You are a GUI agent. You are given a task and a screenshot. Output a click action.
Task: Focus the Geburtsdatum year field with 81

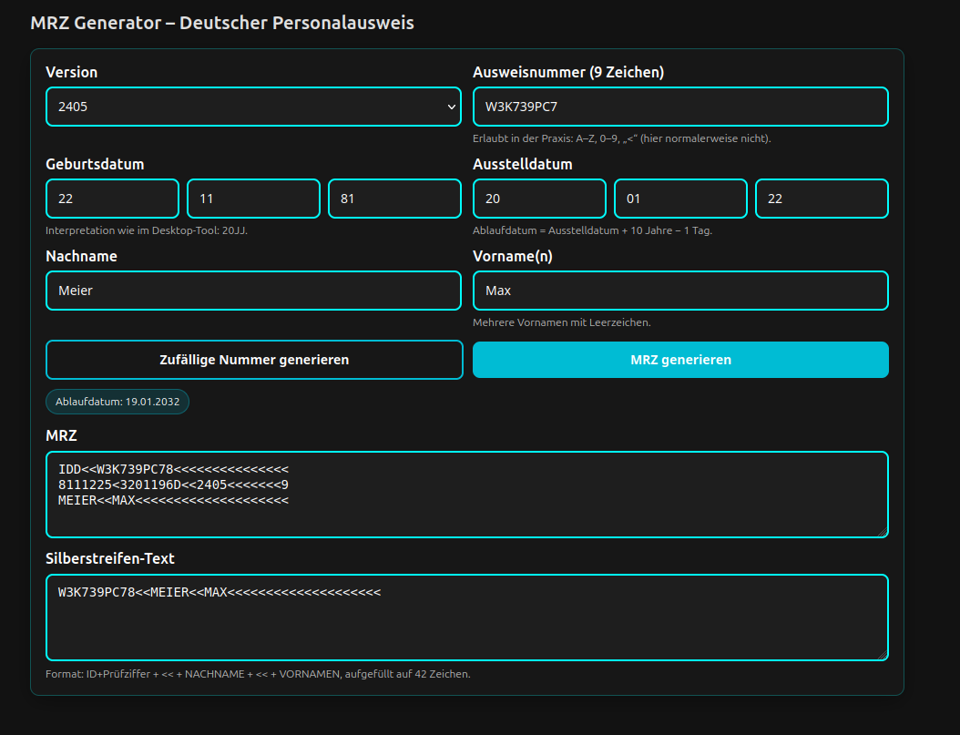pyautogui.click(x=394, y=199)
